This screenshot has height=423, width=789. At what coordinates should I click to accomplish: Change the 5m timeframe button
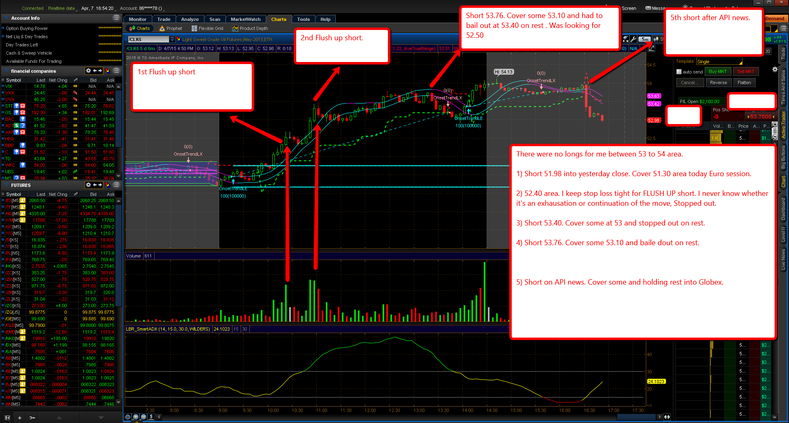pos(645,39)
